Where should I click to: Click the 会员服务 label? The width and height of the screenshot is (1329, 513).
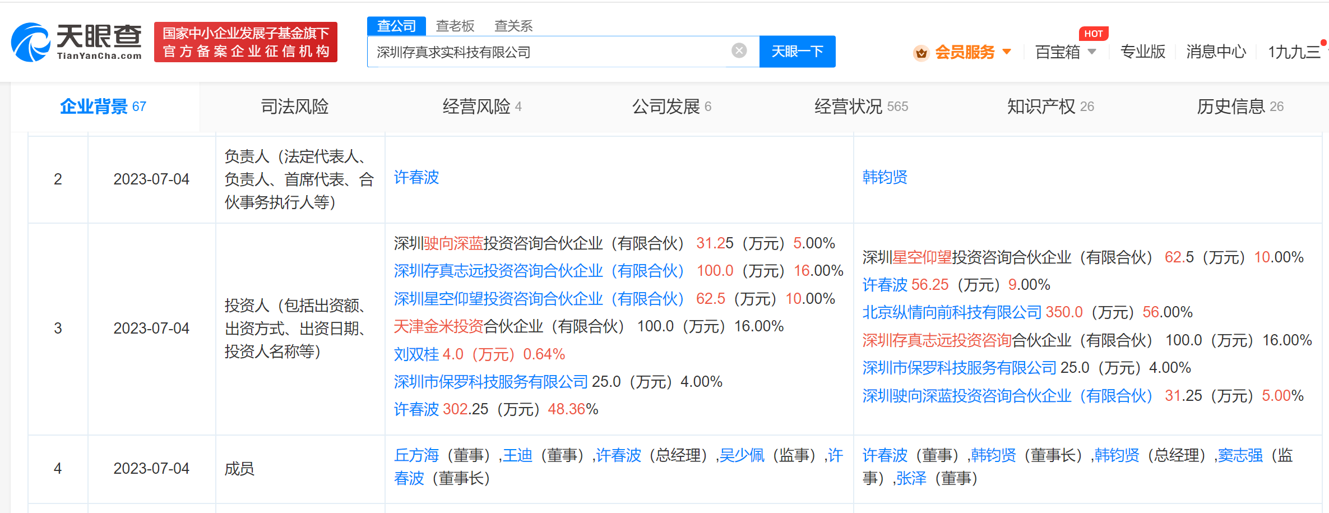[965, 52]
